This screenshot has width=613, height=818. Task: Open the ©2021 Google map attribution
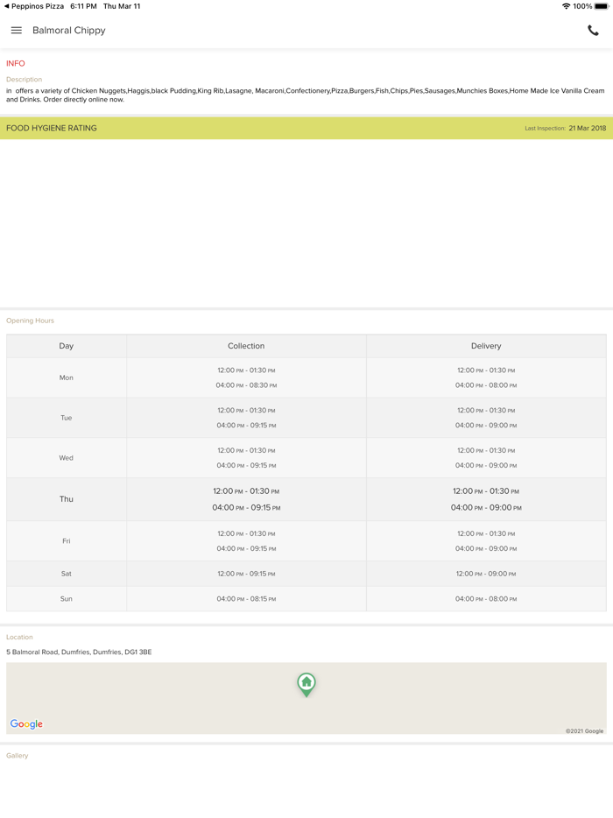pos(584,731)
